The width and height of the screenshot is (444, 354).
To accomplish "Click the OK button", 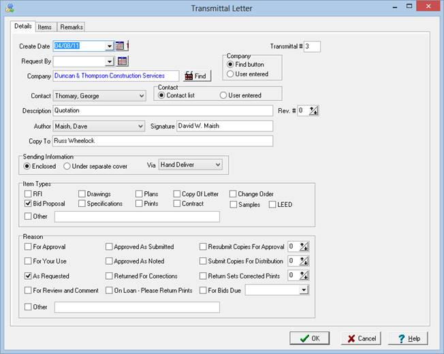I will point(309,338).
